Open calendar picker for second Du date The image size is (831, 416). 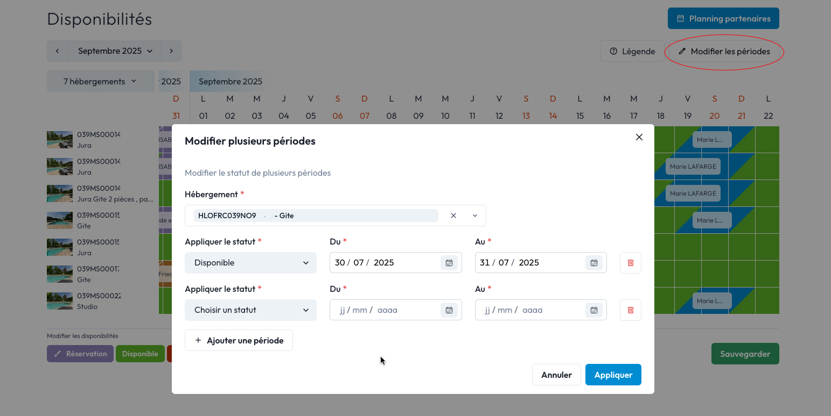[x=449, y=310]
